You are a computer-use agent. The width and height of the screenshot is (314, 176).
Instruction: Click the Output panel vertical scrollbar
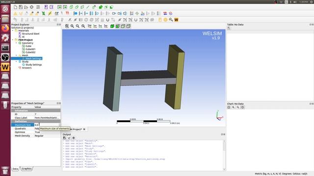[224, 155]
